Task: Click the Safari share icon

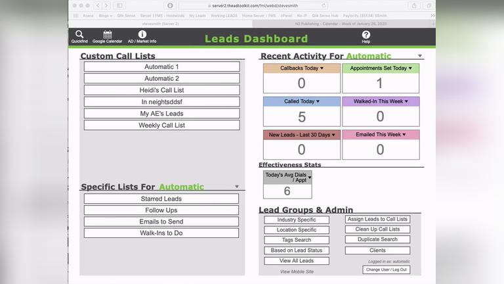Action: tap(414, 5)
